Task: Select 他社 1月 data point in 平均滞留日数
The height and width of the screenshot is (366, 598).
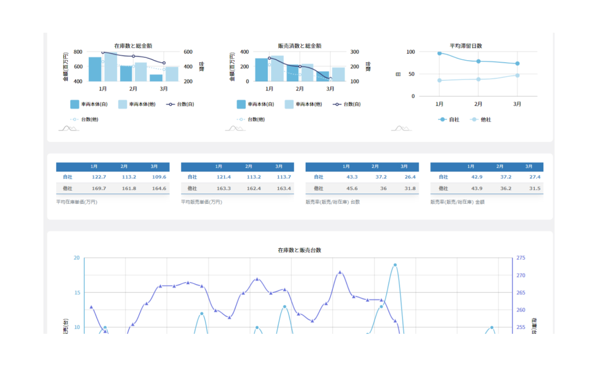Action: coord(439,80)
